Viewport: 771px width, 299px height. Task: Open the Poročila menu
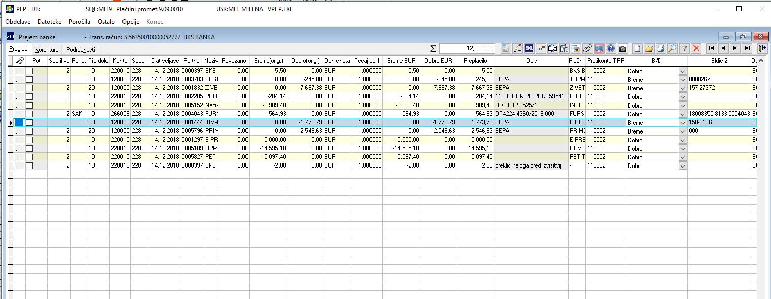pos(79,22)
